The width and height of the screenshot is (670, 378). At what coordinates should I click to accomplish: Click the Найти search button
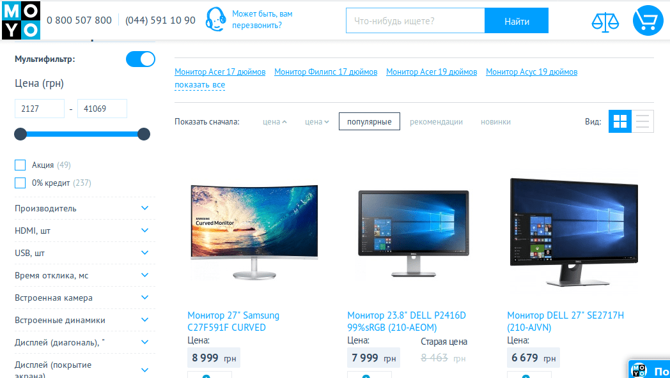(517, 21)
